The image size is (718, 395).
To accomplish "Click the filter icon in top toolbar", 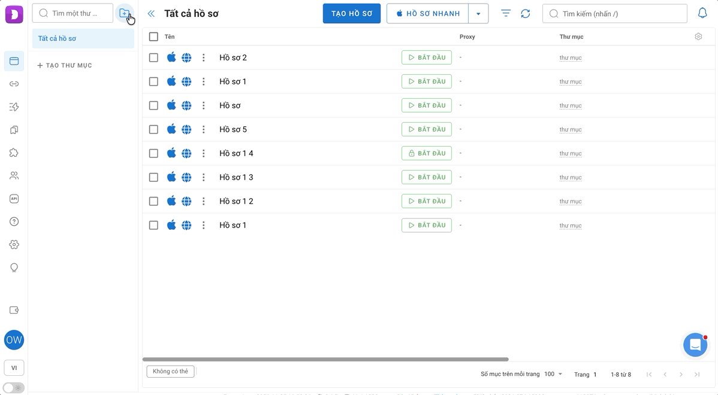I will (x=505, y=14).
